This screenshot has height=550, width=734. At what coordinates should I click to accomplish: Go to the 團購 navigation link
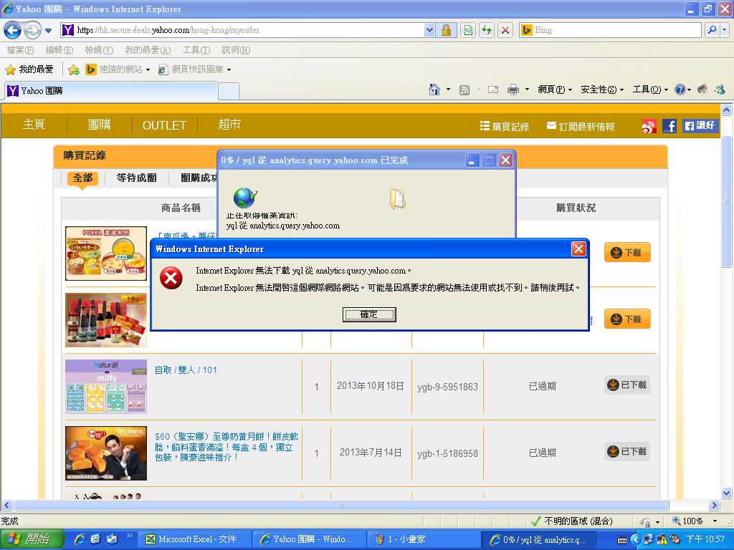100,125
